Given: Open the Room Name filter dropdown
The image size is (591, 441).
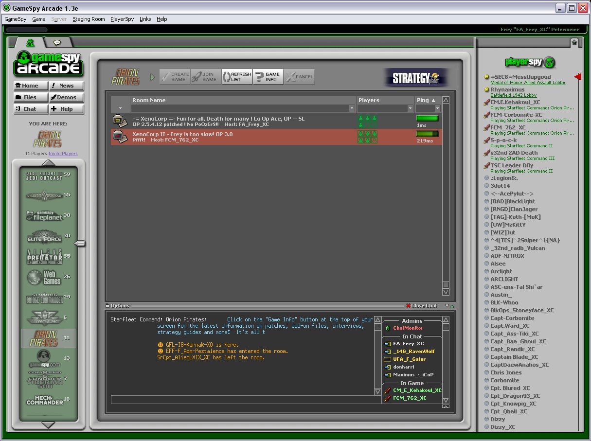Looking at the screenshot, I should click(x=352, y=108).
